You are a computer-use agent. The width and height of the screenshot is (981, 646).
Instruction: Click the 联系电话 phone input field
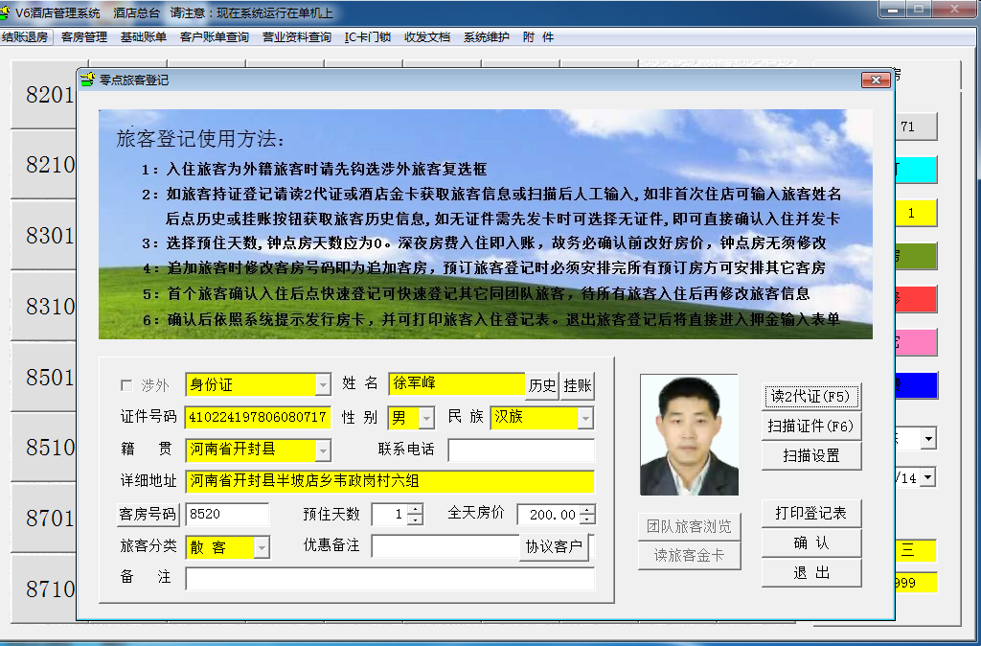pos(521,450)
